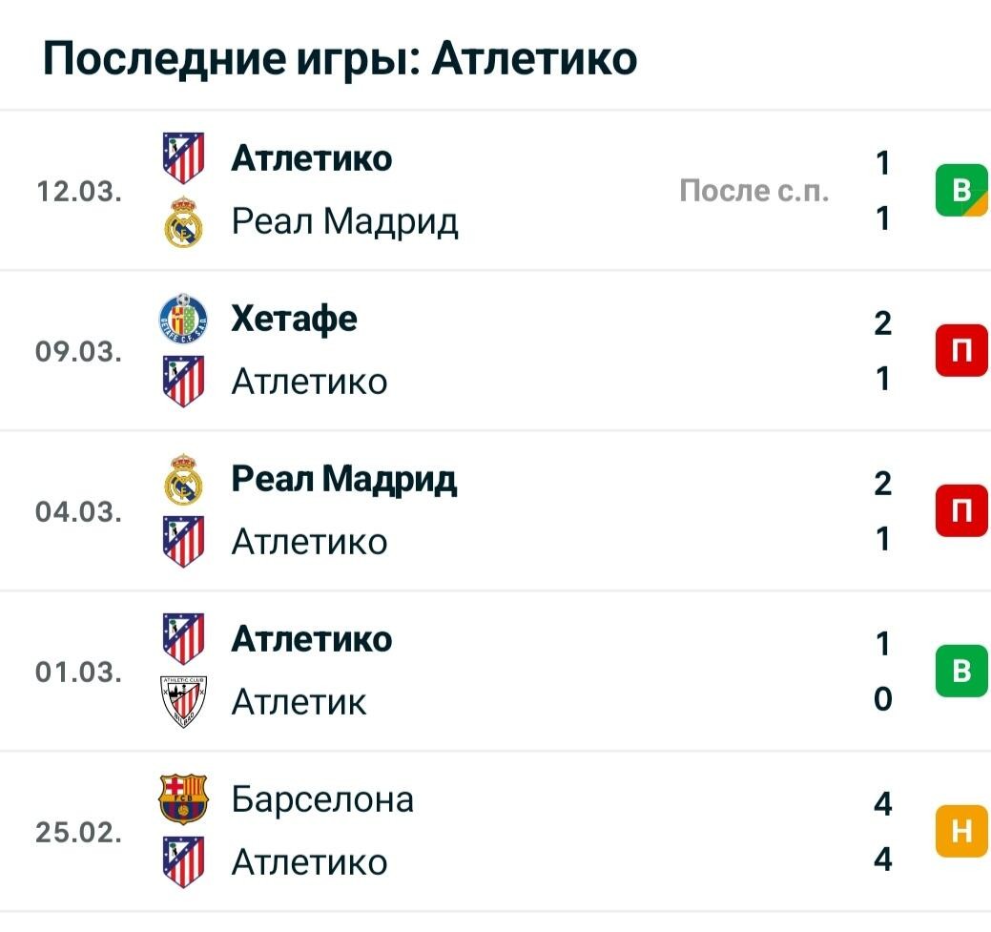This screenshot has height=932, width=991.
Task: Click the После с.п. label
Action: [754, 191]
